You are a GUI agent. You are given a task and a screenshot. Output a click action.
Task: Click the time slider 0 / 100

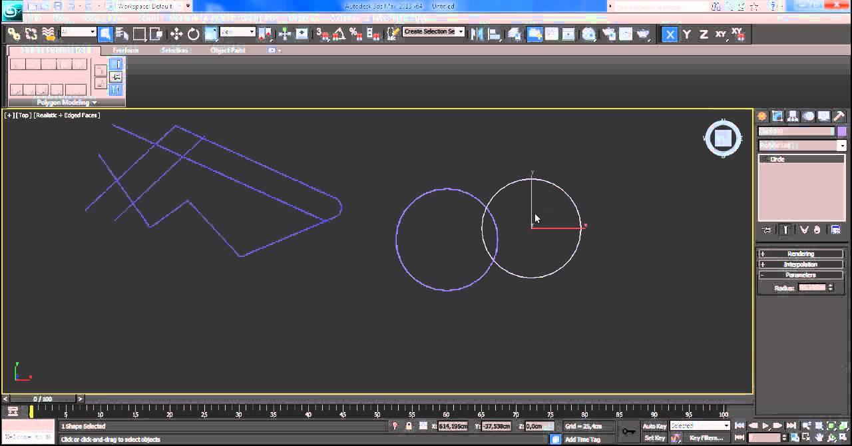pos(43,399)
